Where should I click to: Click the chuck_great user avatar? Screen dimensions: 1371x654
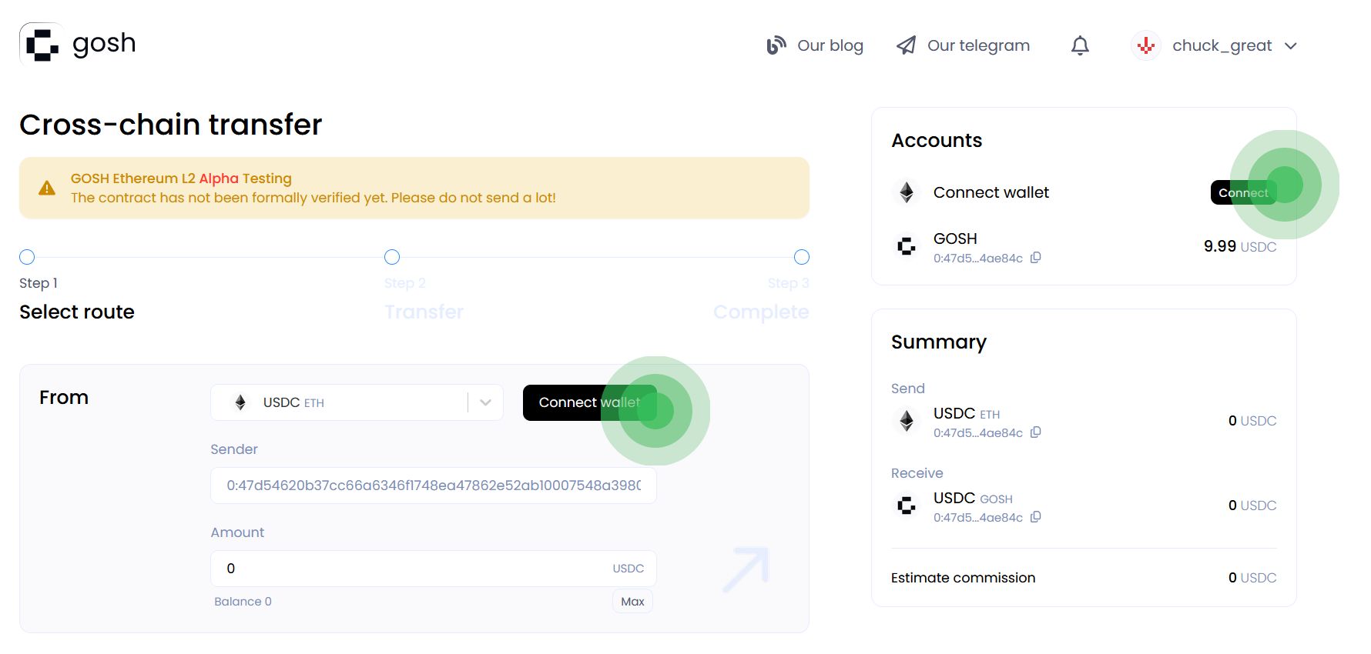click(x=1145, y=46)
